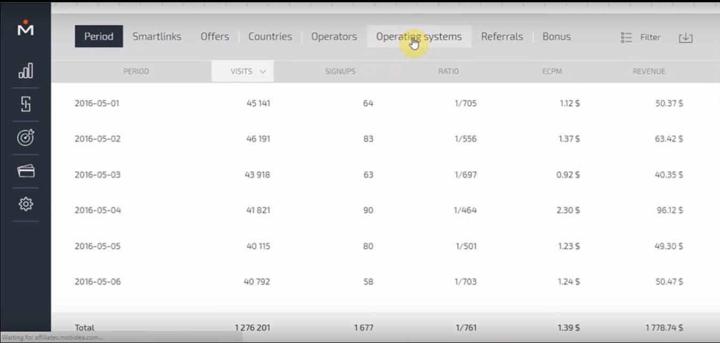The height and width of the screenshot is (343, 720).
Task: Open the settings gear icon in sidebar
Action: click(26, 204)
